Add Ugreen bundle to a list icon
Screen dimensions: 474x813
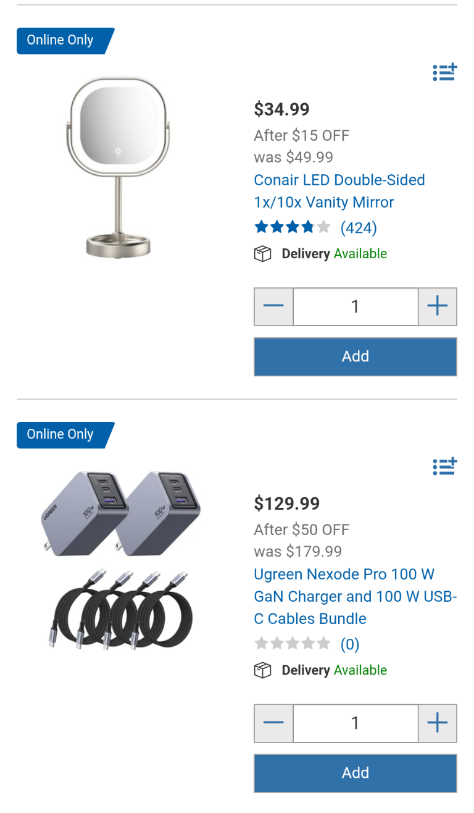[444, 467]
